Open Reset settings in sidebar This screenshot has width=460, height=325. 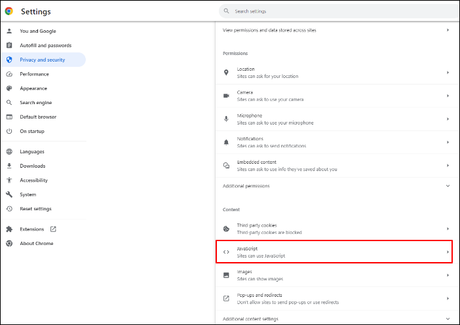tap(36, 209)
